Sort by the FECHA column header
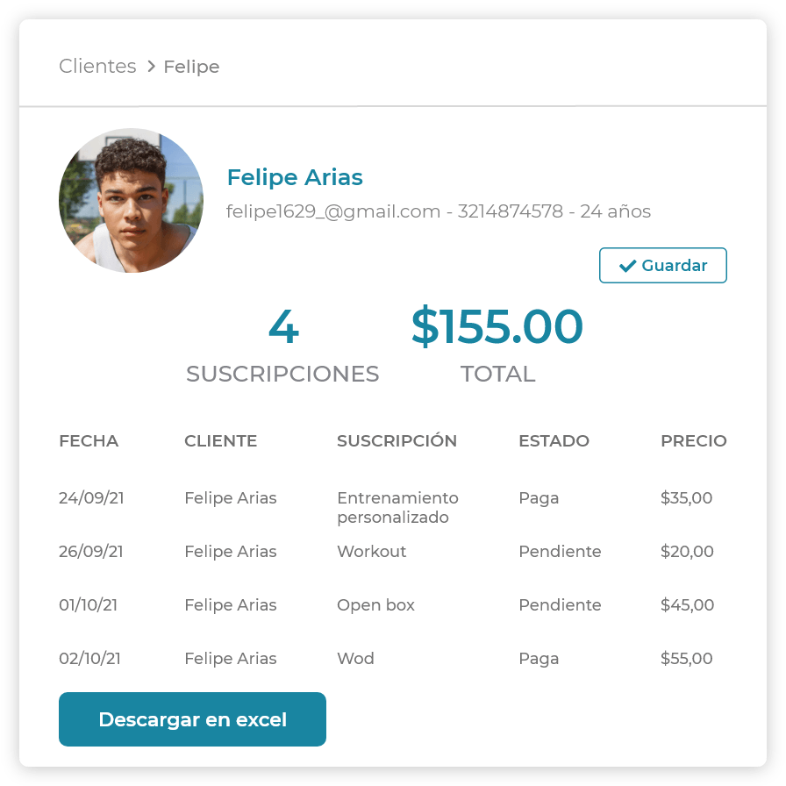 (x=89, y=441)
